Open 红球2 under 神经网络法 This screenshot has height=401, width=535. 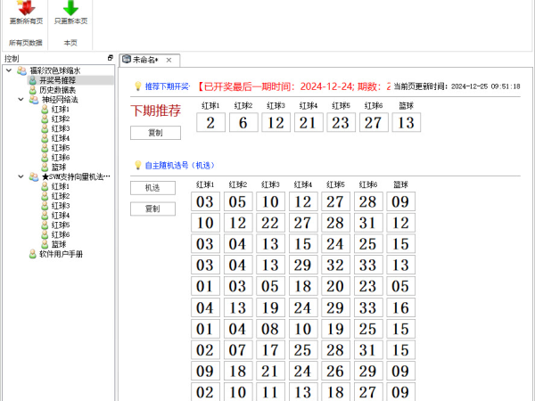pos(61,119)
